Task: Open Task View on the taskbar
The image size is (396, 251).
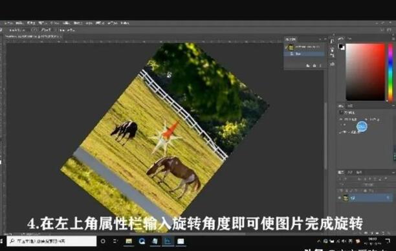Action: pos(115,241)
